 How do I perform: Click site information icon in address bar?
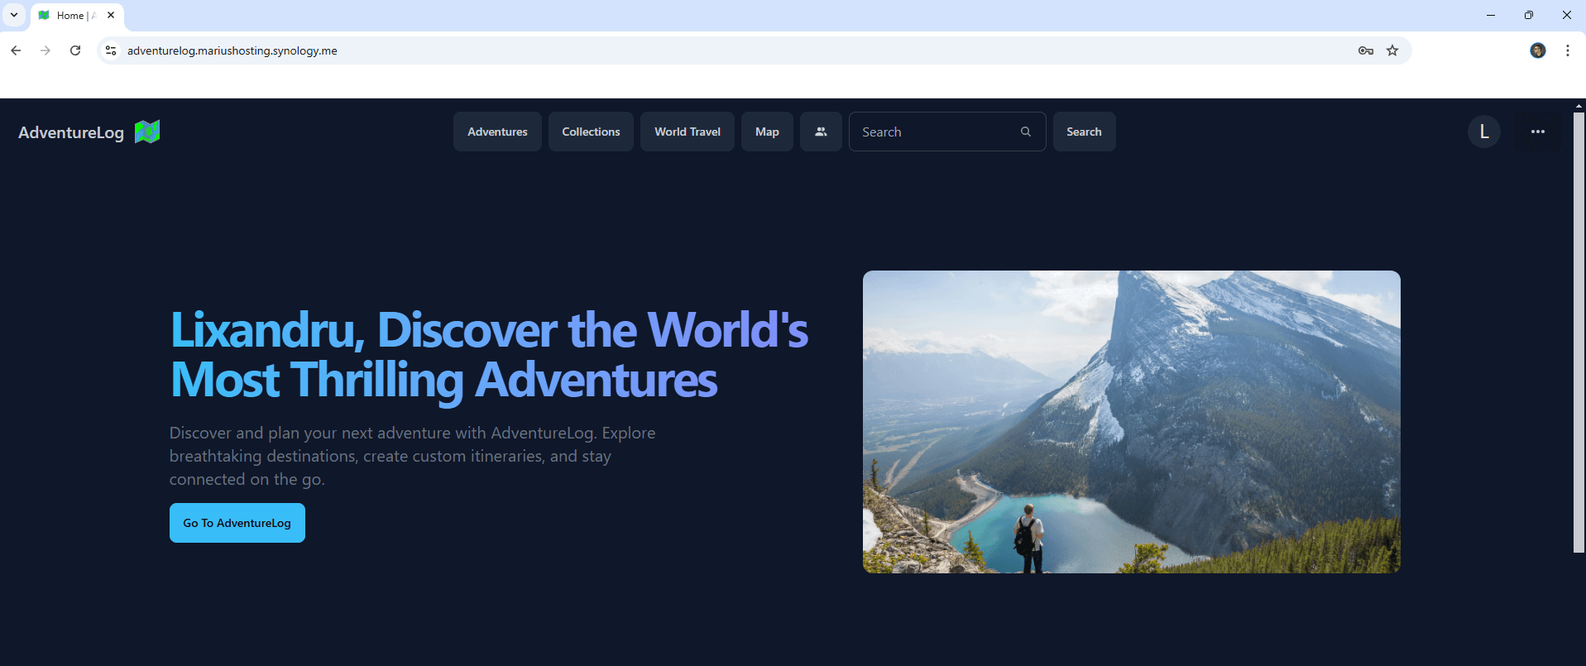pos(111,50)
